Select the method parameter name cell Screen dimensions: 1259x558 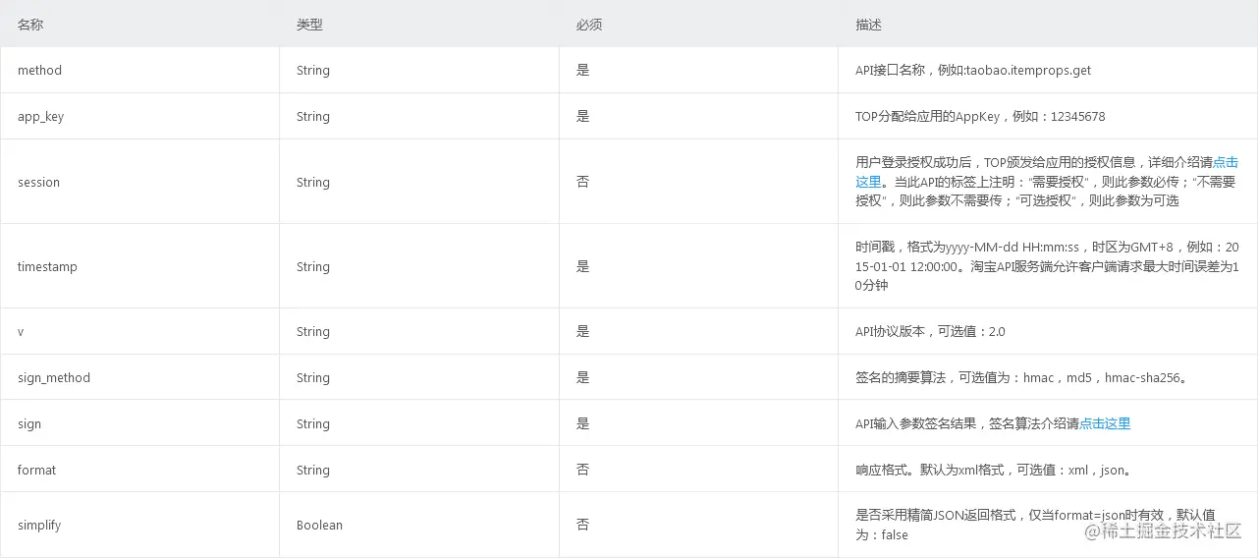pyautogui.click(x=39, y=71)
